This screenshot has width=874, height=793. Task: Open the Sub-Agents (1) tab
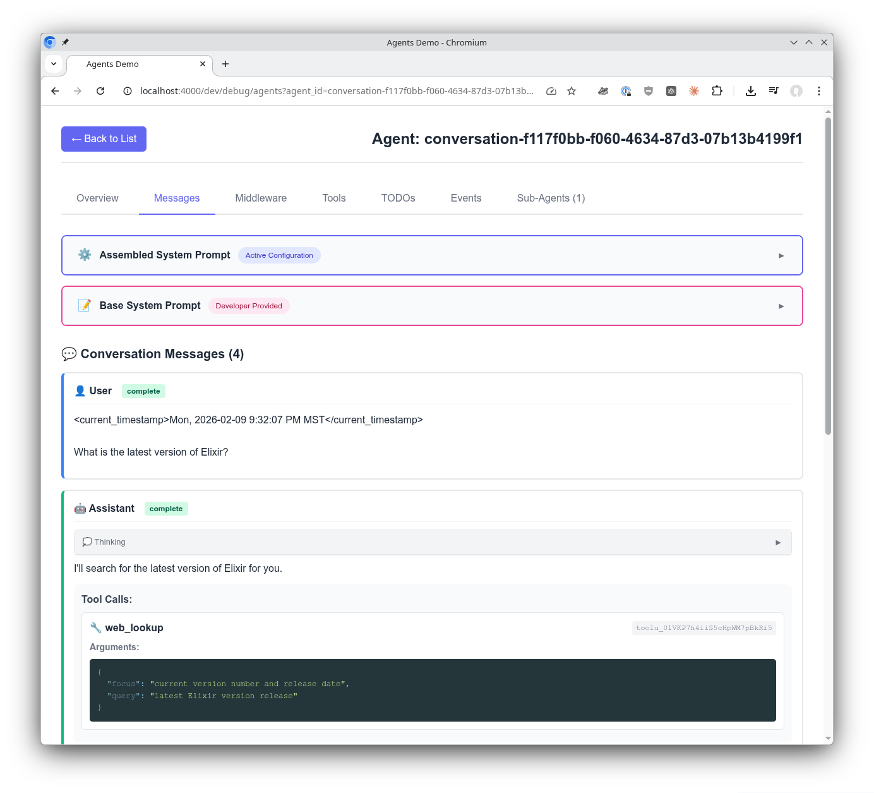tap(551, 198)
